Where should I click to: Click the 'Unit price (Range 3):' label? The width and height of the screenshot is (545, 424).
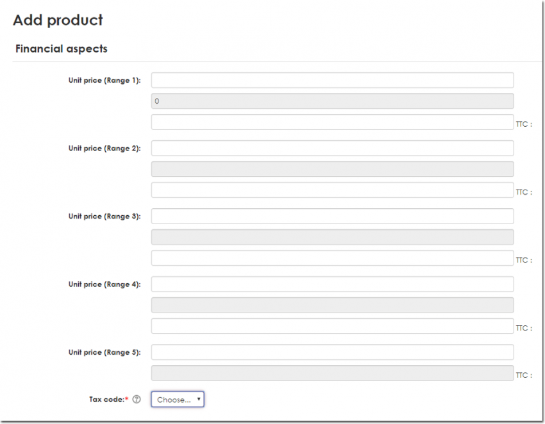click(x=105, y=216)
